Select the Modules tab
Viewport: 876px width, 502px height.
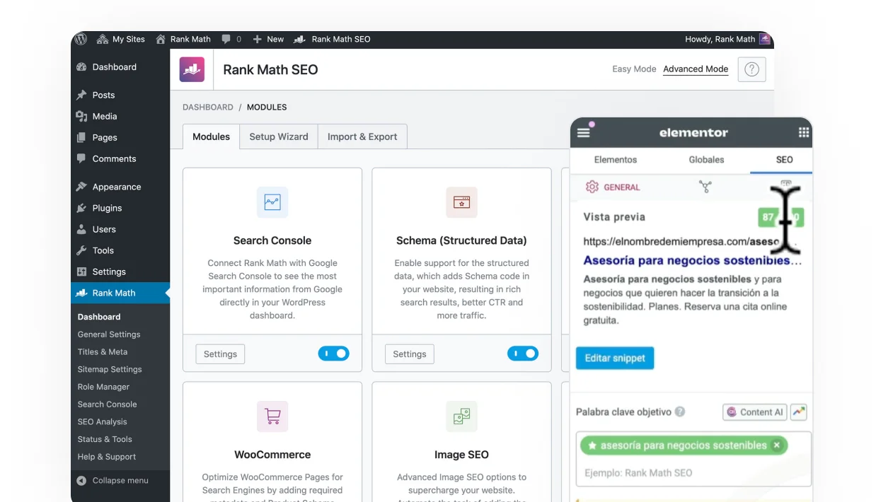[x=211, y=136]
